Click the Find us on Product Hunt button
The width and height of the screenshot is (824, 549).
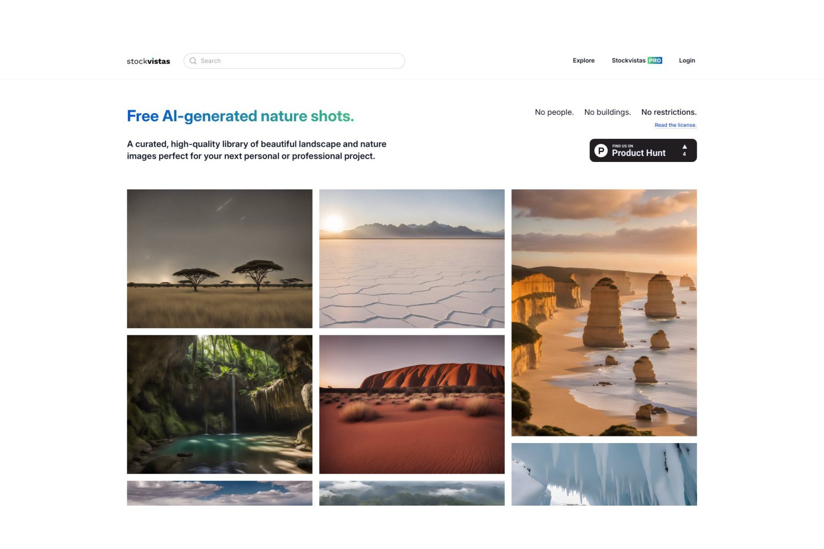[x=643, y=150]
